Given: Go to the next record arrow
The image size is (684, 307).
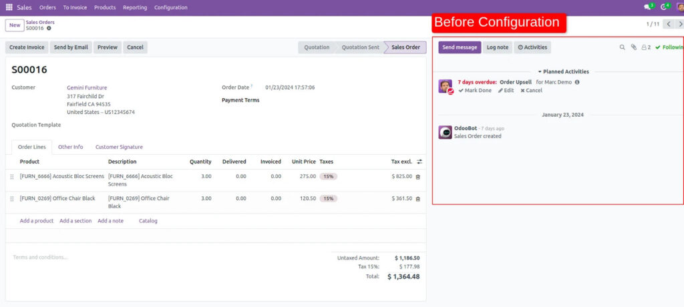Looking at the screenshot, I should (x=680, y=24).
